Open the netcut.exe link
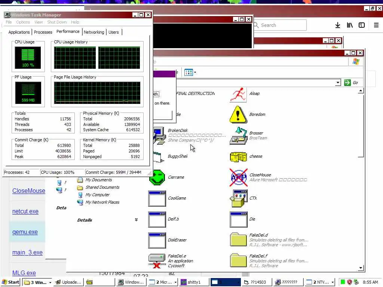Viewport: 383px width, 287px height. pos(25,212)
